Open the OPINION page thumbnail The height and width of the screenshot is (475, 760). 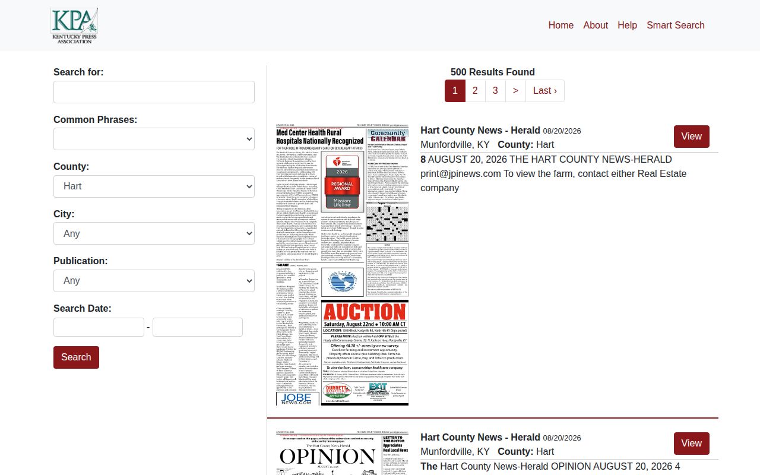[x=342, y=452]
